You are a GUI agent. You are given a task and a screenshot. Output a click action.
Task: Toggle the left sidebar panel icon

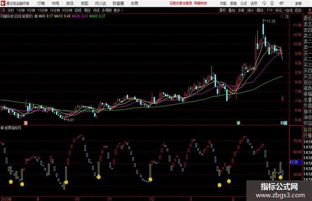pos(3,10)
